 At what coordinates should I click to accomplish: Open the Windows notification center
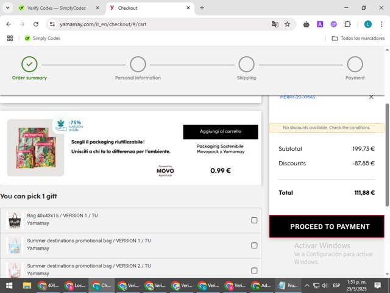tap(378, 286)
